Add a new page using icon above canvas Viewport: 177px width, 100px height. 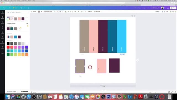(135, 16)
